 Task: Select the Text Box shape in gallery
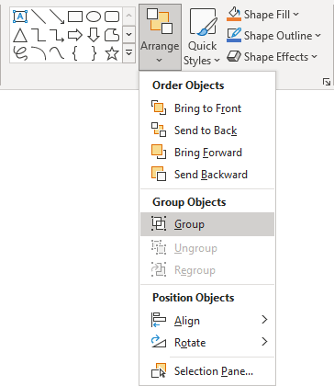[x=20, y=17]
